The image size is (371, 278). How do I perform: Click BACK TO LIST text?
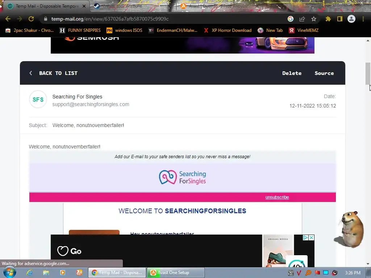[58, 73]
